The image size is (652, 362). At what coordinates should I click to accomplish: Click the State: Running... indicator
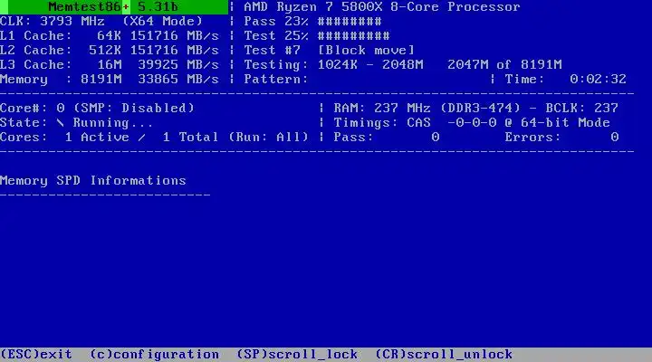click(x=76, y=122)
